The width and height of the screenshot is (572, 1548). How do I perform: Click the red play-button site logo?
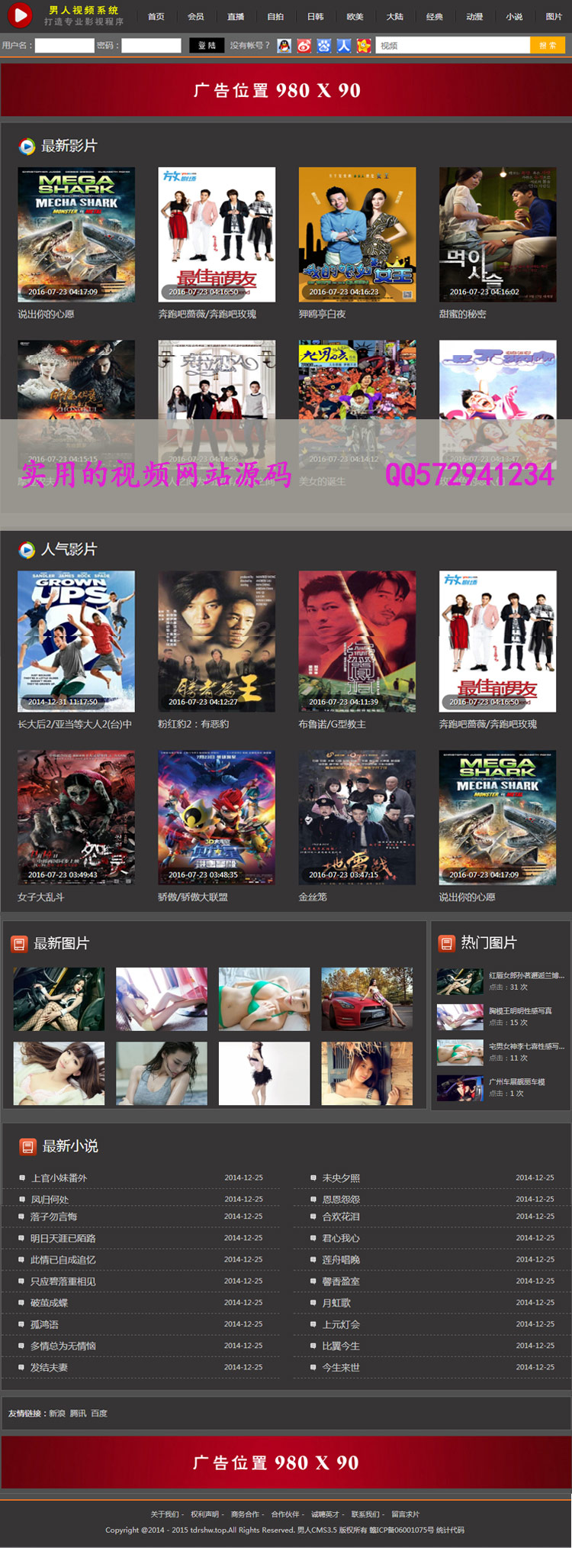tap(19, 15)
